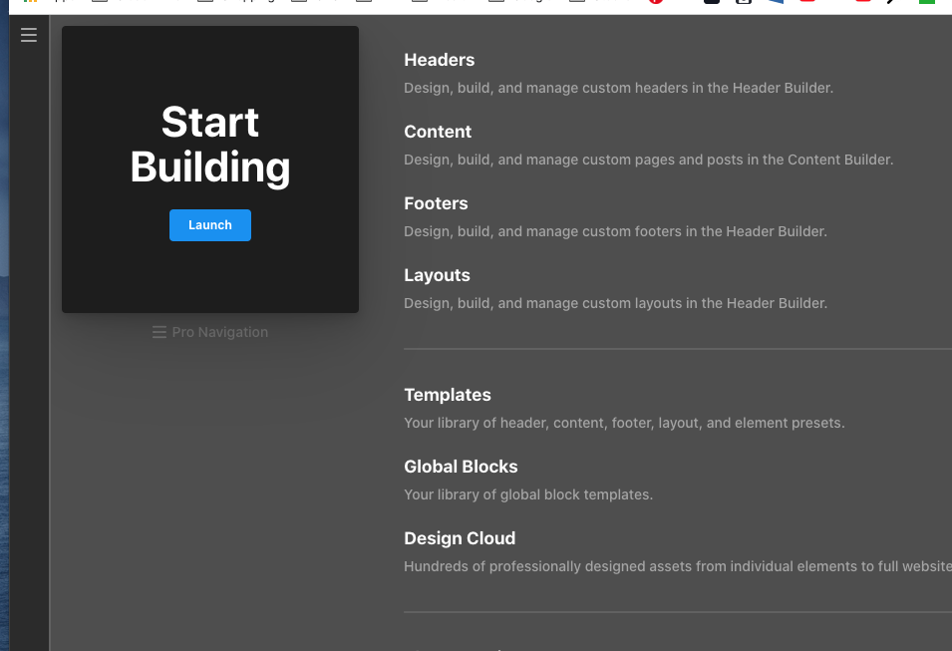Click the Pro Navigation hamburger icon
Screen dimensions: 952x651
coord(159,332)
